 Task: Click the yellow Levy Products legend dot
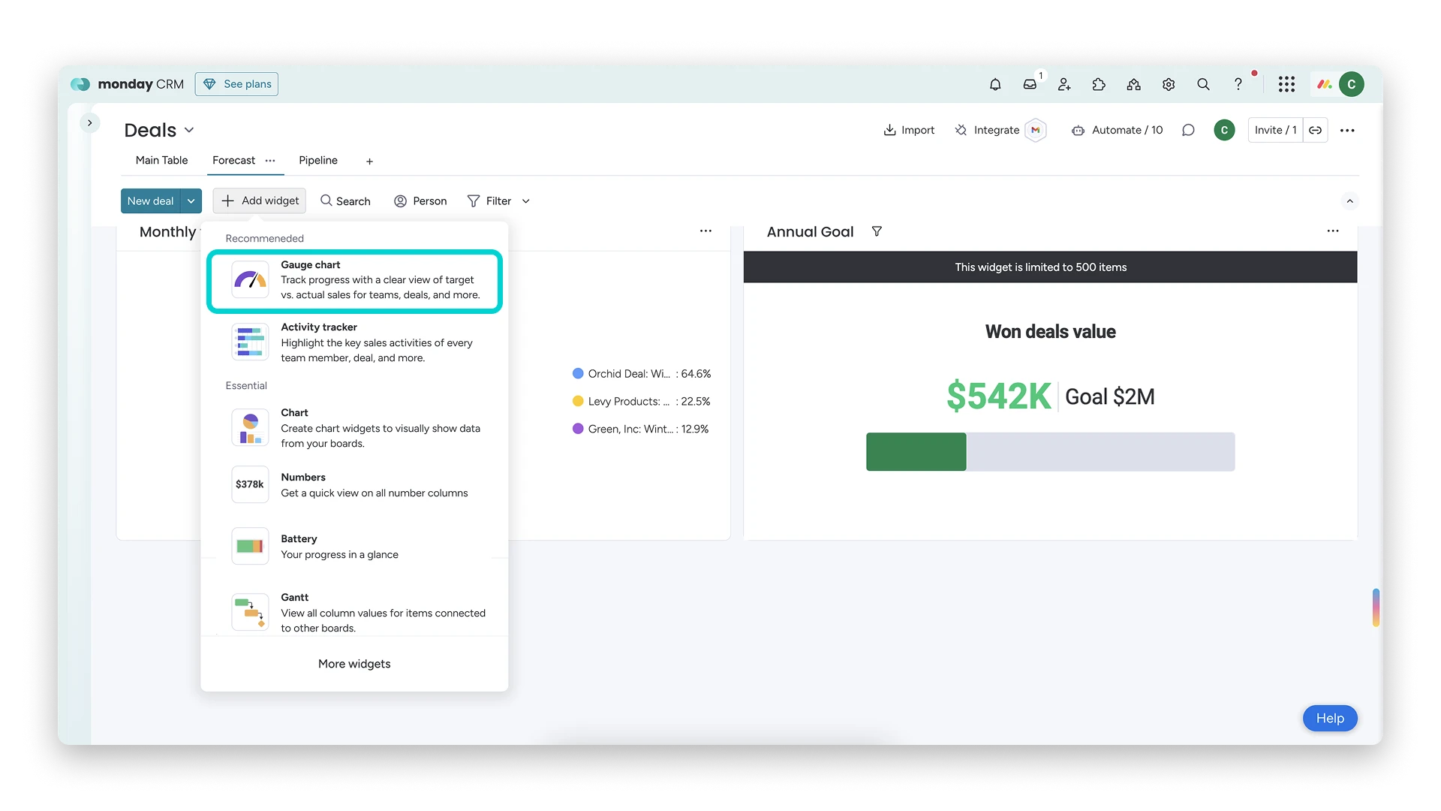tap(578, 401)
